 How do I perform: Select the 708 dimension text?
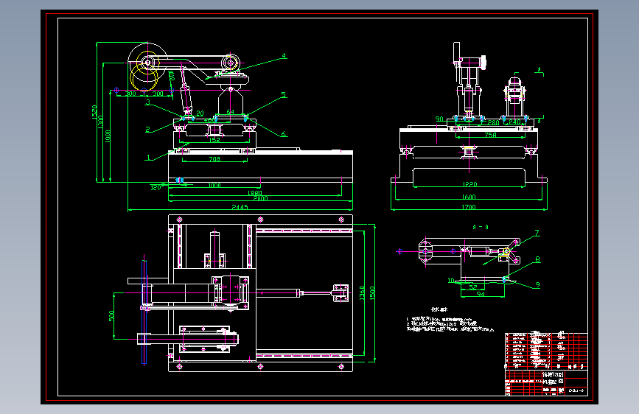pos(214,159)
